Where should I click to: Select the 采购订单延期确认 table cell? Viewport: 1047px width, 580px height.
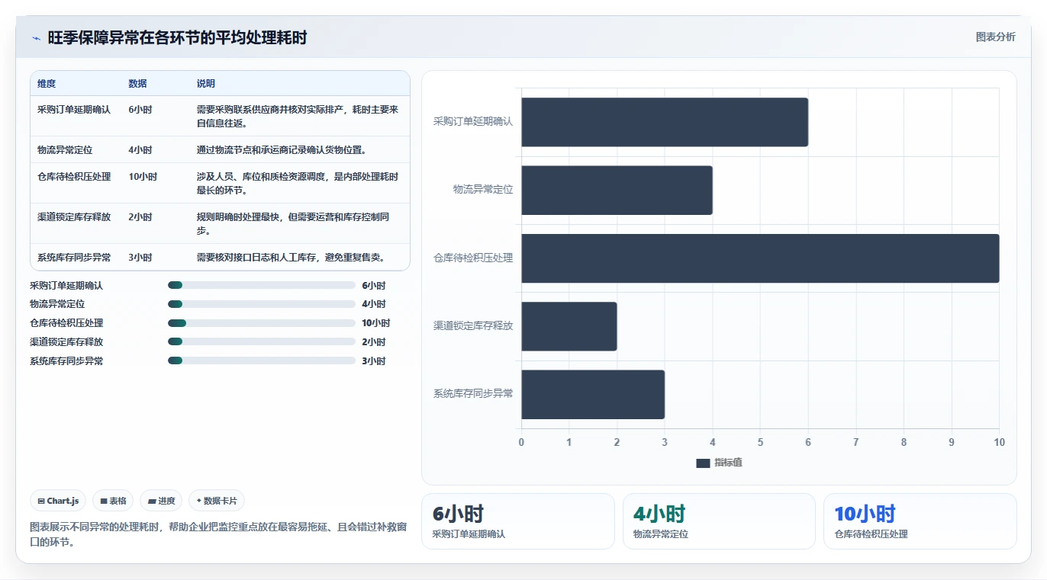point(74,110)
